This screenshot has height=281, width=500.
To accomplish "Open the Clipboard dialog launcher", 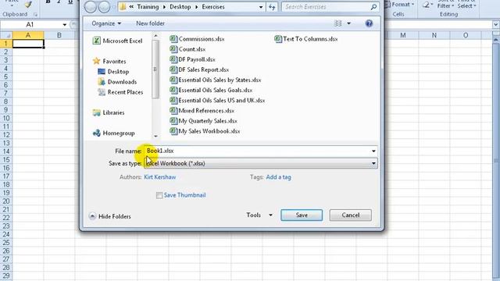I will [x=35, y=14].
